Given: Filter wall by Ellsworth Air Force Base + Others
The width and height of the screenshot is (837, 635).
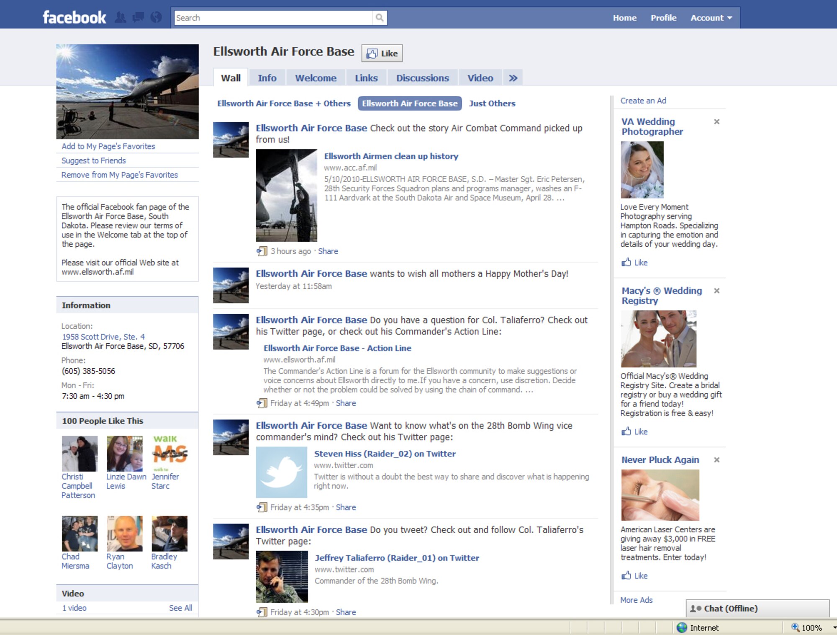Looking at the screenshot, I should pyautogui.click(x=284, y=103).
